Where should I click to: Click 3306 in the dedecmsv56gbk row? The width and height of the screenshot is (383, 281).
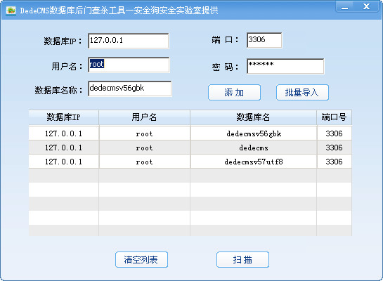334,133
